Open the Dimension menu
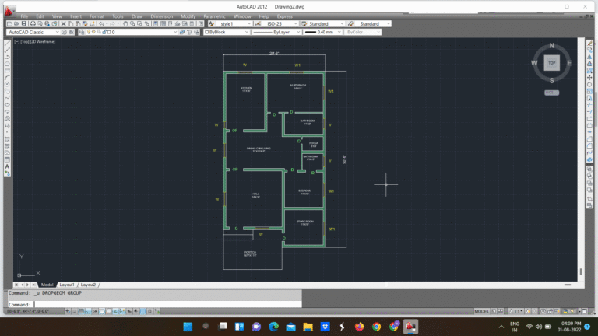Screen dimensions: 598x336 point(162,16)
